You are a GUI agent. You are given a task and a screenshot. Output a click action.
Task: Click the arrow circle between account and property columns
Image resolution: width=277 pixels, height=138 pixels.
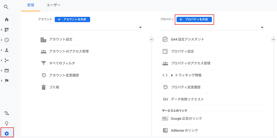[x=152, y=39]
